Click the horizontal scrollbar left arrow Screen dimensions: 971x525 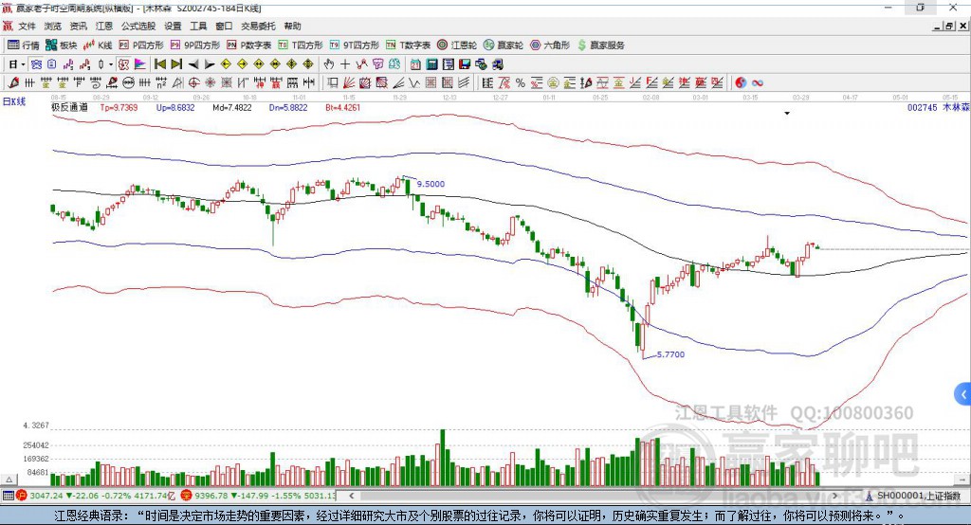(x=351, y=496)
